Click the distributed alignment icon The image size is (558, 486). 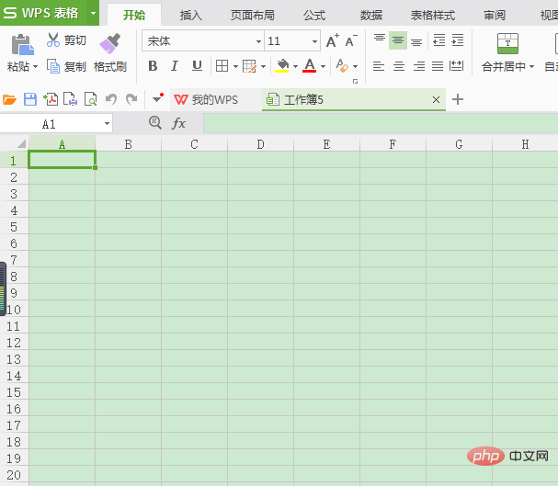pyautogui.click(x=456, y=66)
